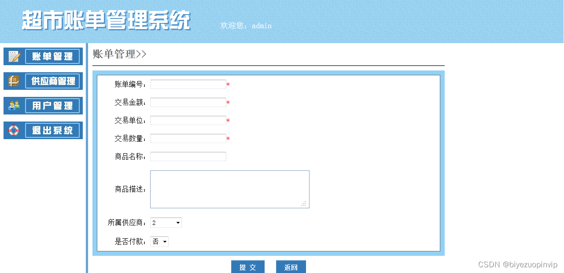
Task: Click inside the 商品描述 text area
Action: click(x=230, y=189)
